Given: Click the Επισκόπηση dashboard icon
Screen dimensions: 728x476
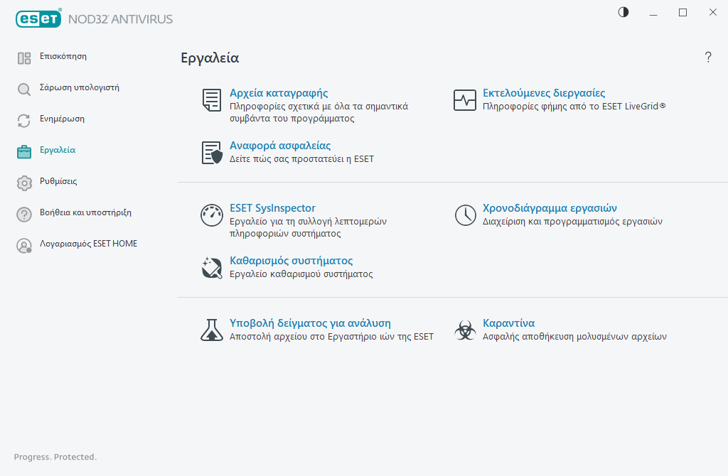Looking at the screenshot, I should tap(24, 58).
